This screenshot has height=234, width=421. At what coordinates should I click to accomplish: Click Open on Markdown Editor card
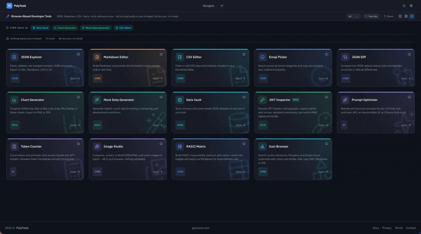(157, 78)
